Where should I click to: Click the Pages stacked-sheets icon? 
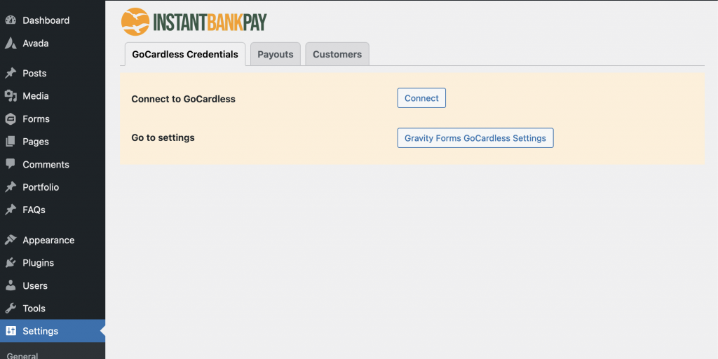(x=11, y=142)
